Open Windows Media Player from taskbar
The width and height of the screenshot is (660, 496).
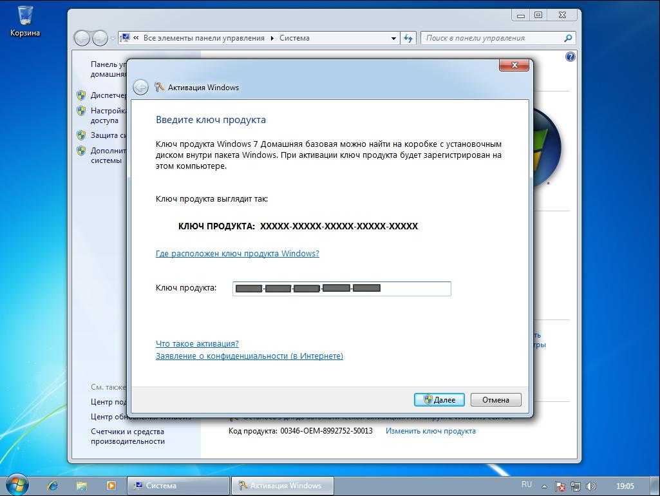[111, 486]
